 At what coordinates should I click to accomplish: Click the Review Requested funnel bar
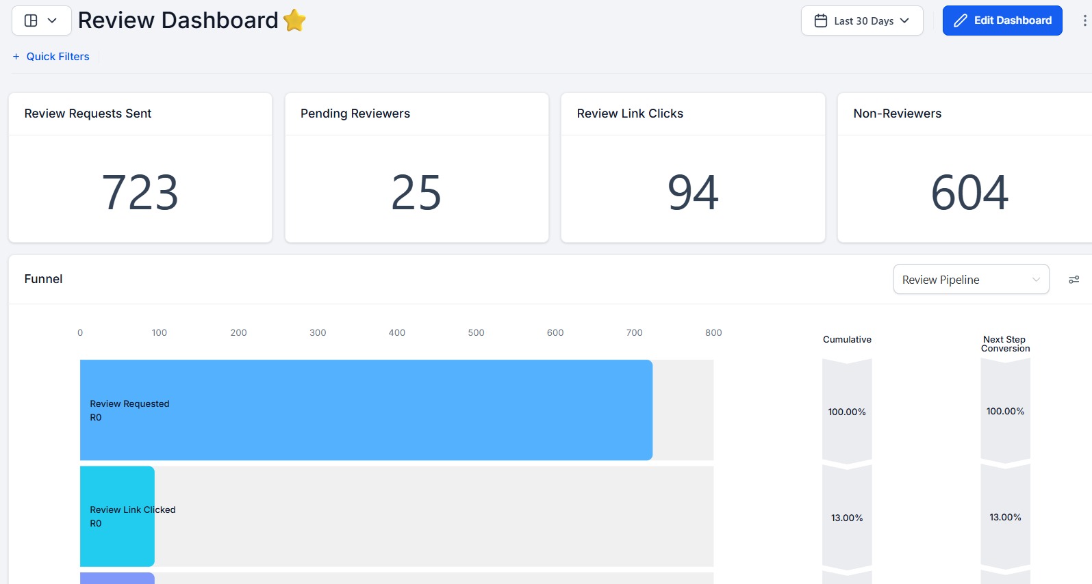pyautogui.click(x=366, y=410)
